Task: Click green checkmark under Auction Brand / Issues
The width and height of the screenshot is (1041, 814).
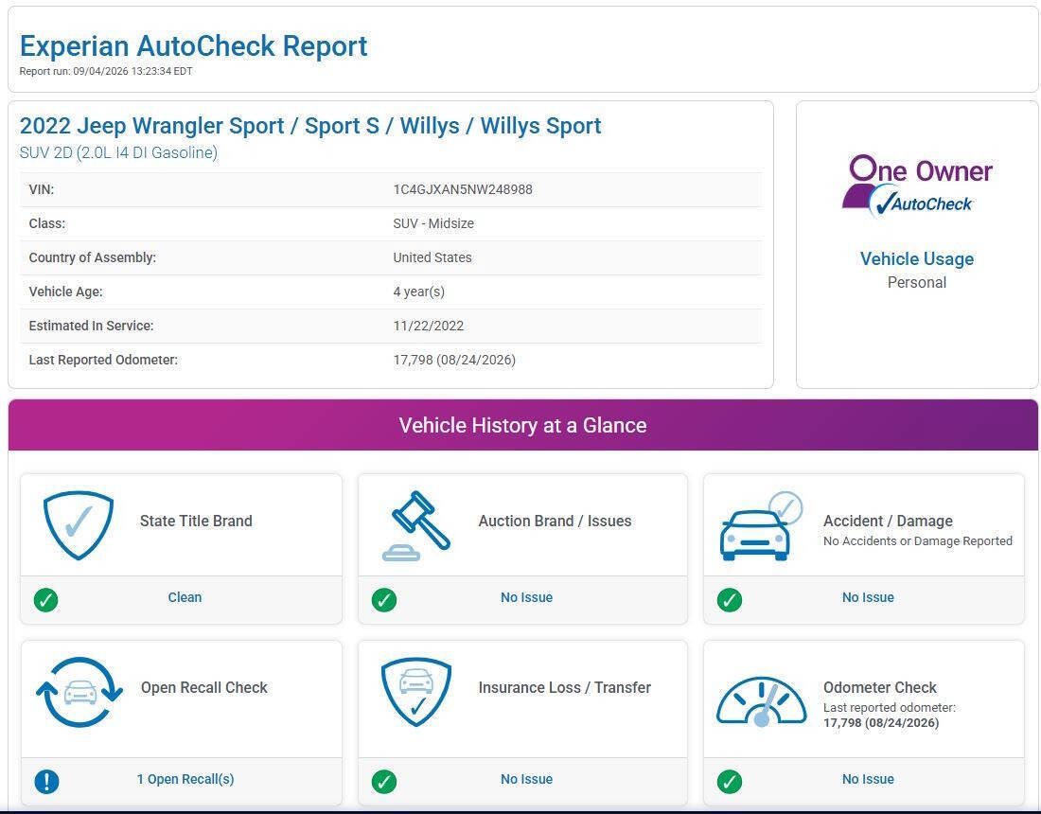Action: coord(383,599)
